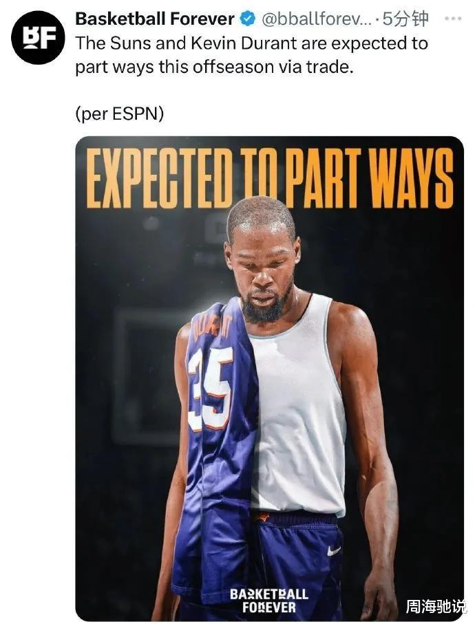Click the EXPECTED TO PART WAYS headline
This screenshot has height=624, width=475.
point(270,178)
